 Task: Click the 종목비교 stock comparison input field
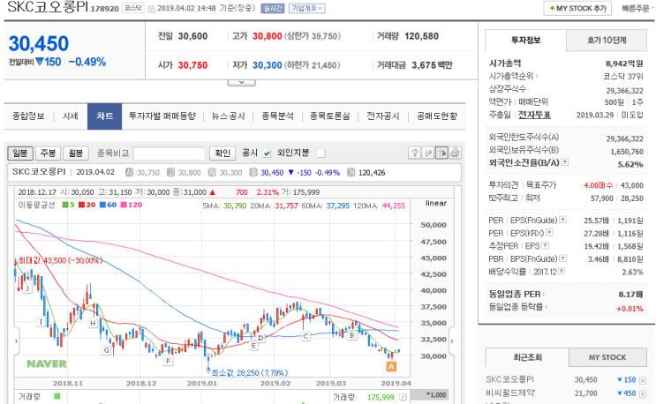tap(169, 153)
